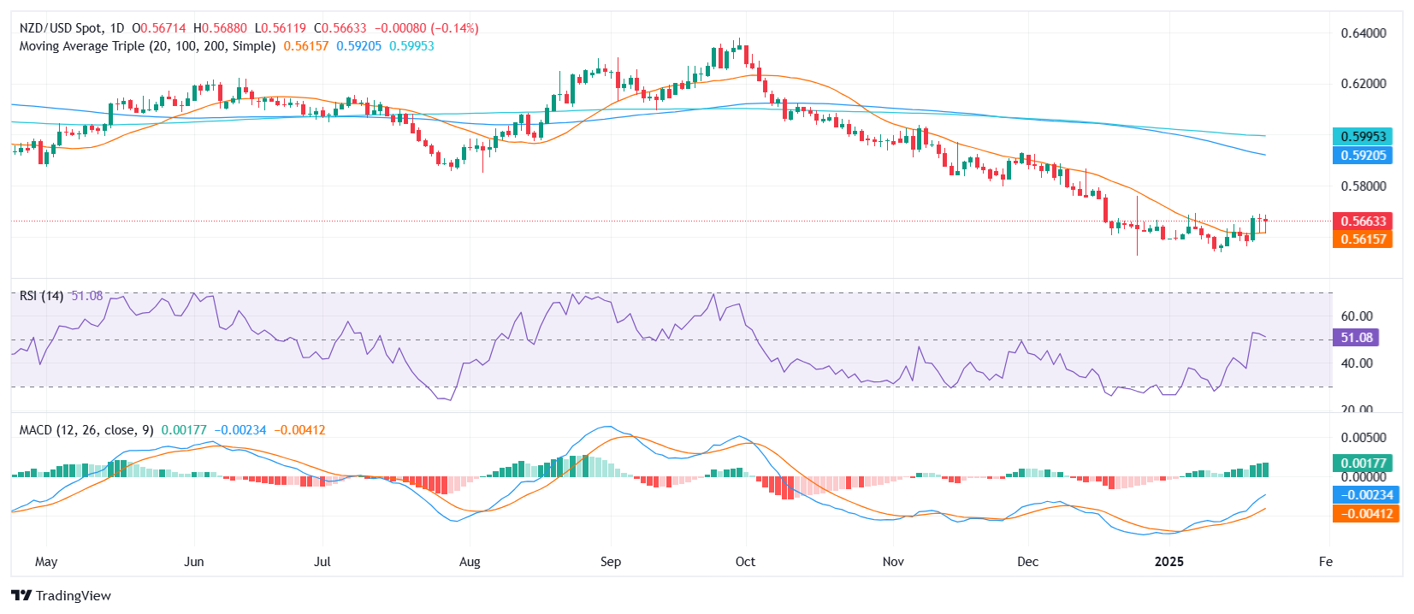Click the red 0.56633 current price tag
The height and width of the screenshot is (614, 1414).
[1362, 221]
